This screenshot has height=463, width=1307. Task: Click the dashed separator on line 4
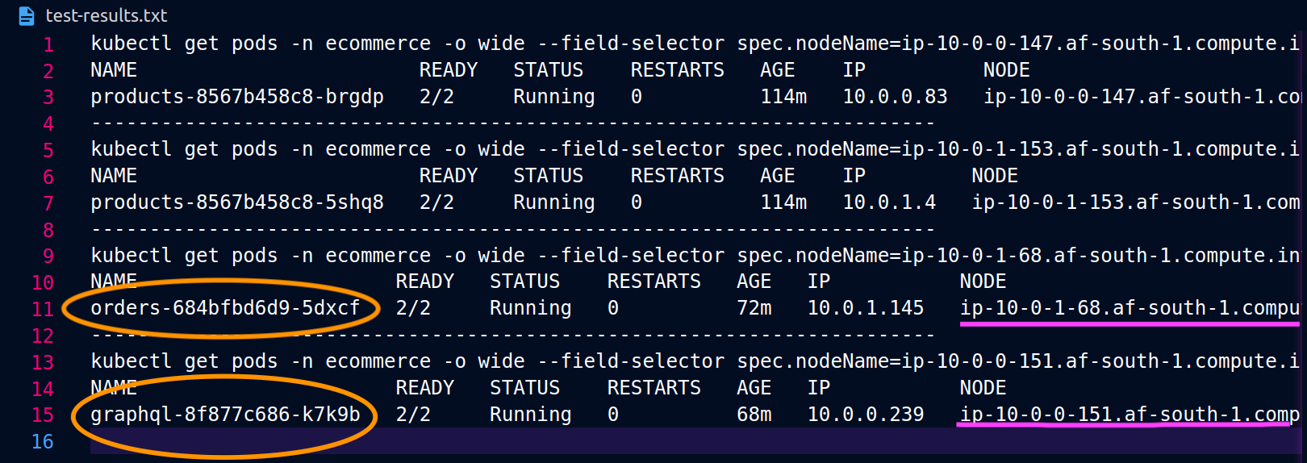(513, 123)
